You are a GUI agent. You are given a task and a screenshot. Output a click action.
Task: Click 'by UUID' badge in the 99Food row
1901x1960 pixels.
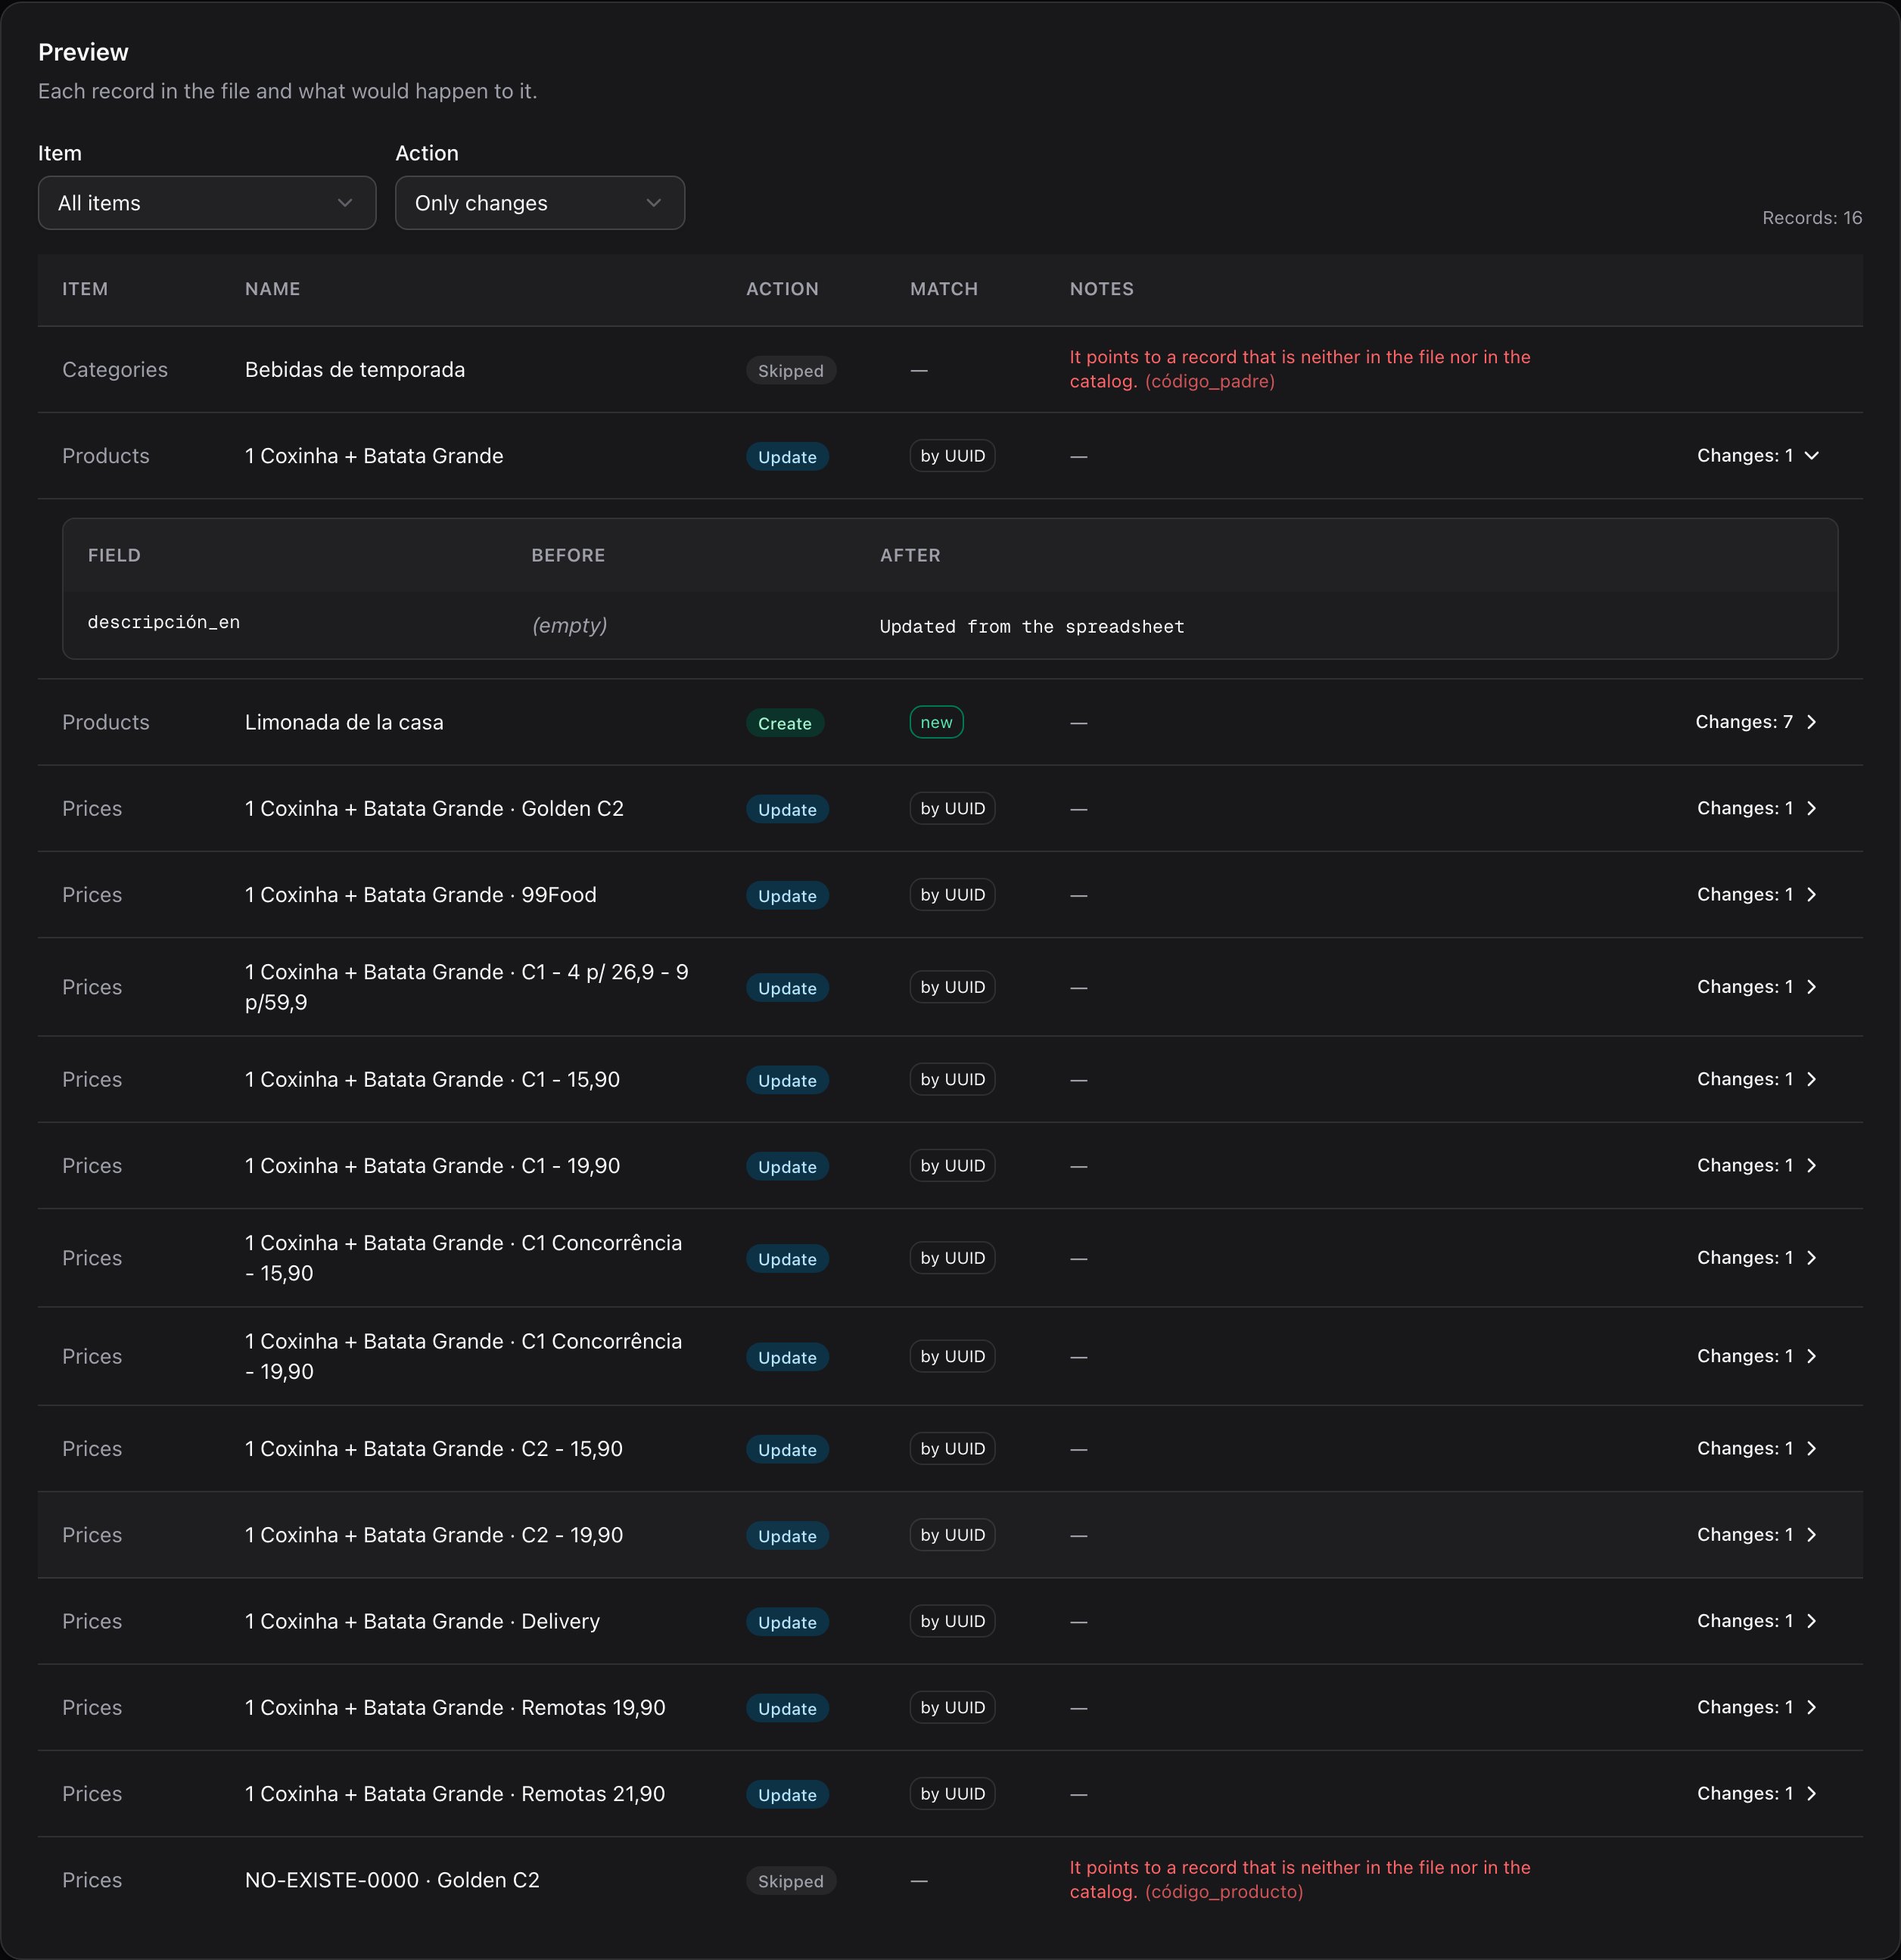[x=952, y=895]
